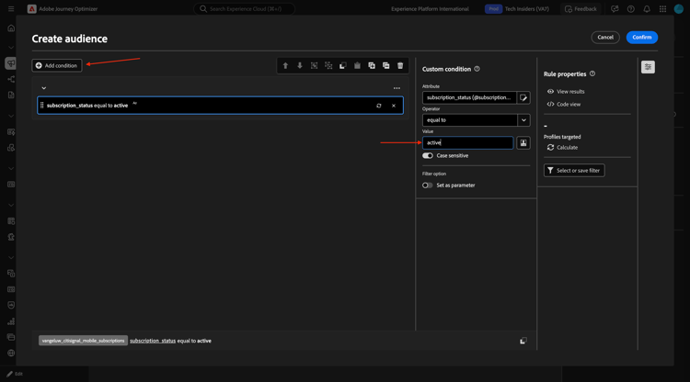Click the Home icon in left sidebar
The height and width of the screenshot is (382, 690).
[x=11, y=28]
